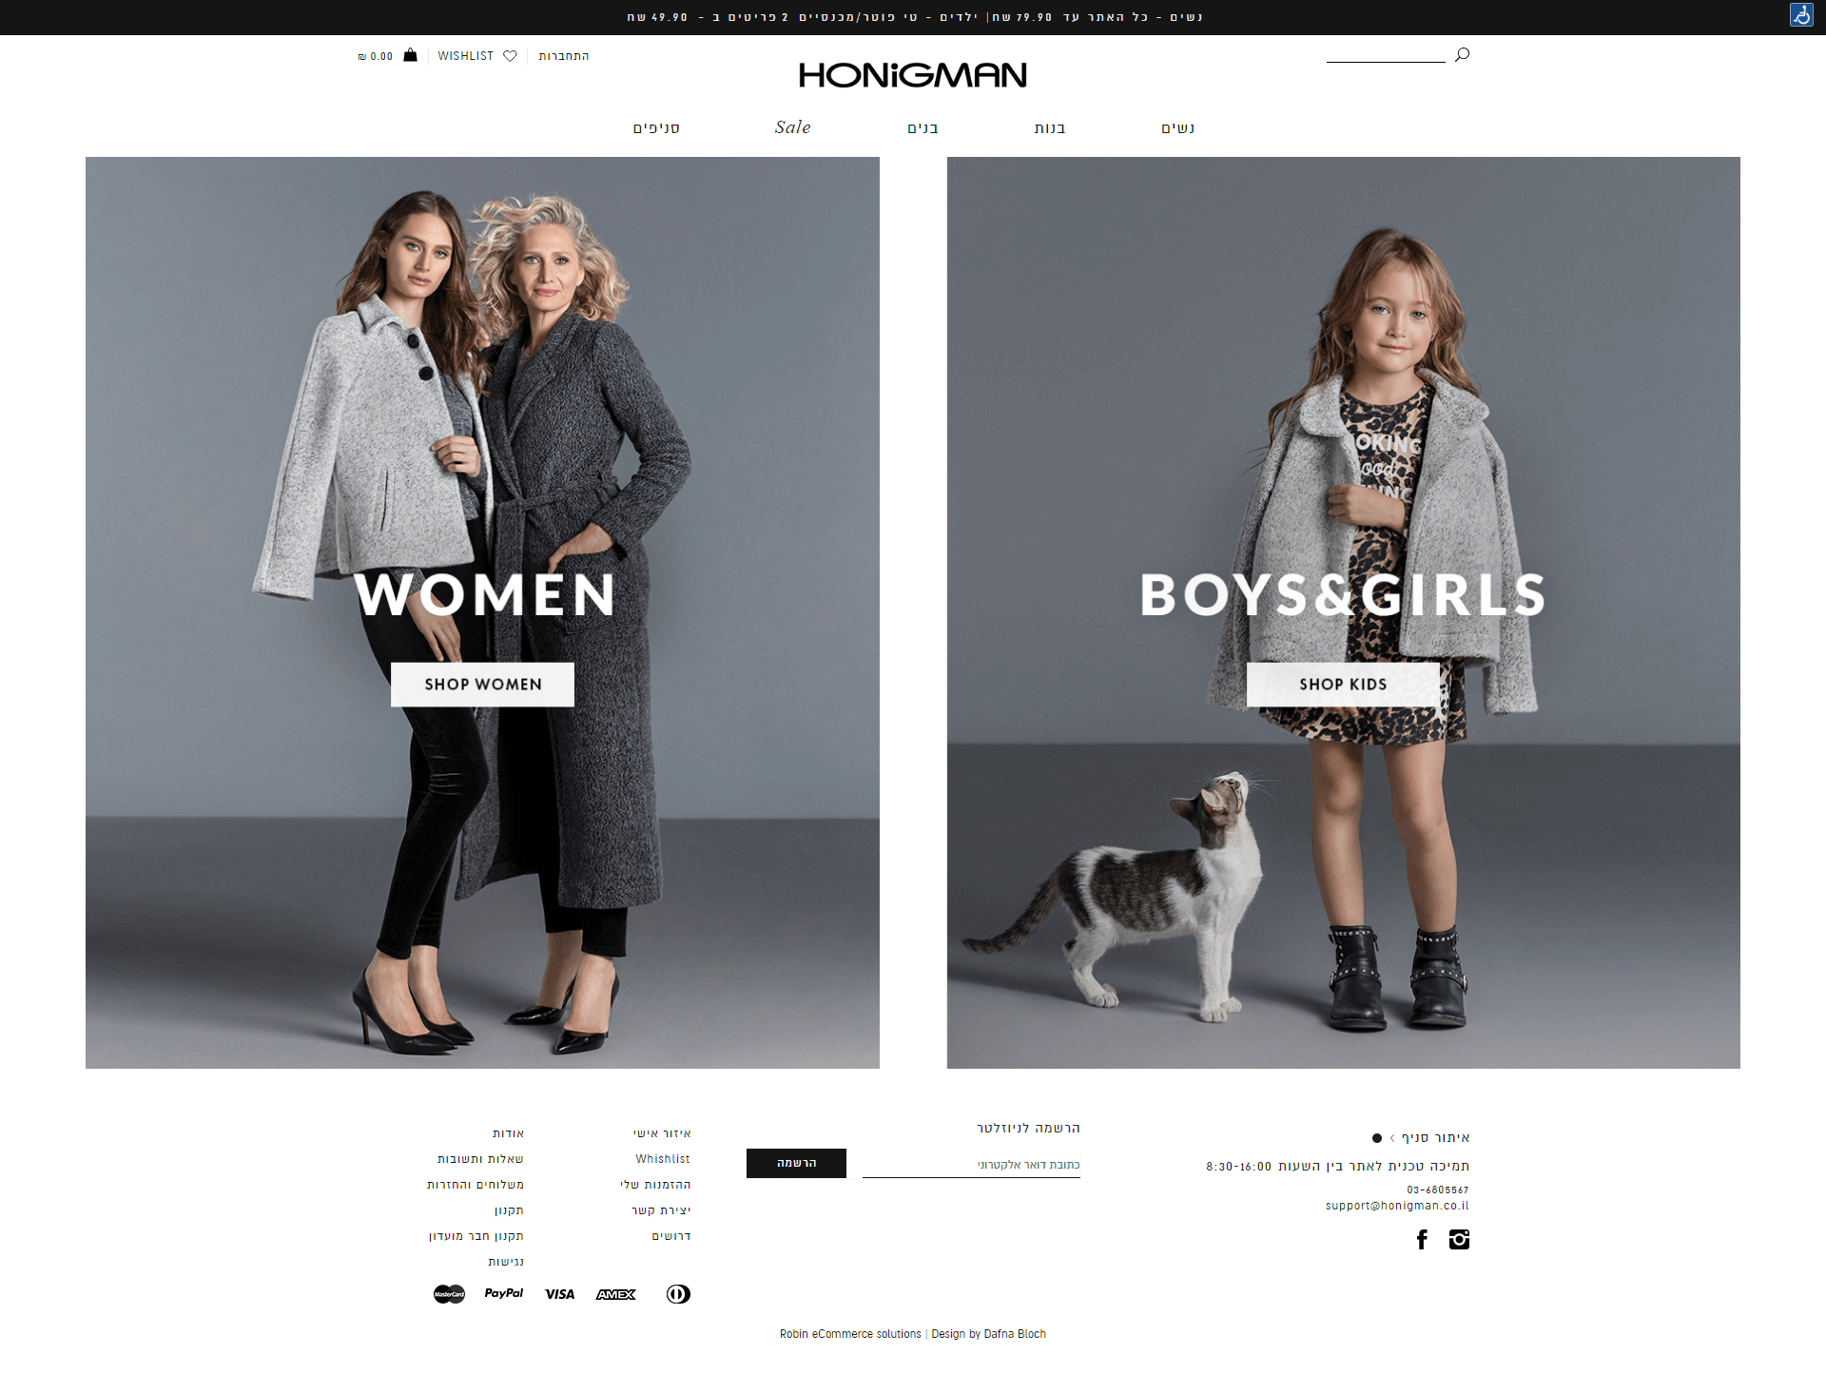Click the SHOP WOMEN button
The width and height of the screenshot is (1826, 1393).
click(x=482, y=685)
